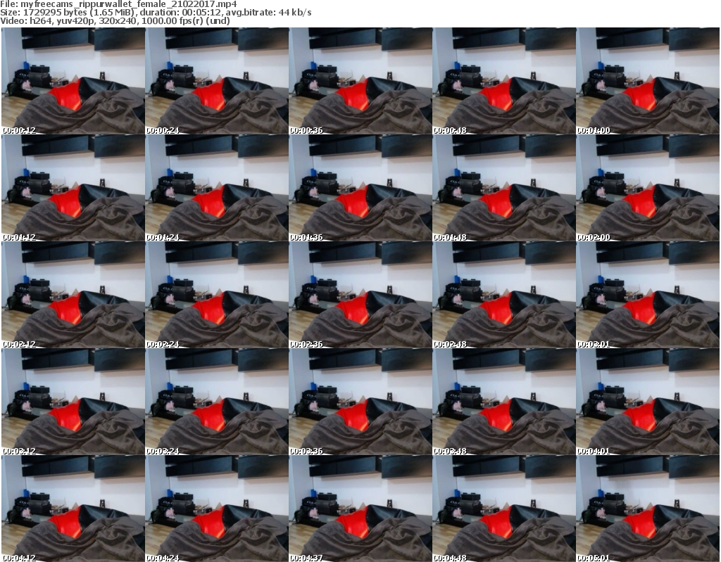Open the frame stamped 00:01:48
Viewport: 721px width, 562px height.
tap(504, 188)
